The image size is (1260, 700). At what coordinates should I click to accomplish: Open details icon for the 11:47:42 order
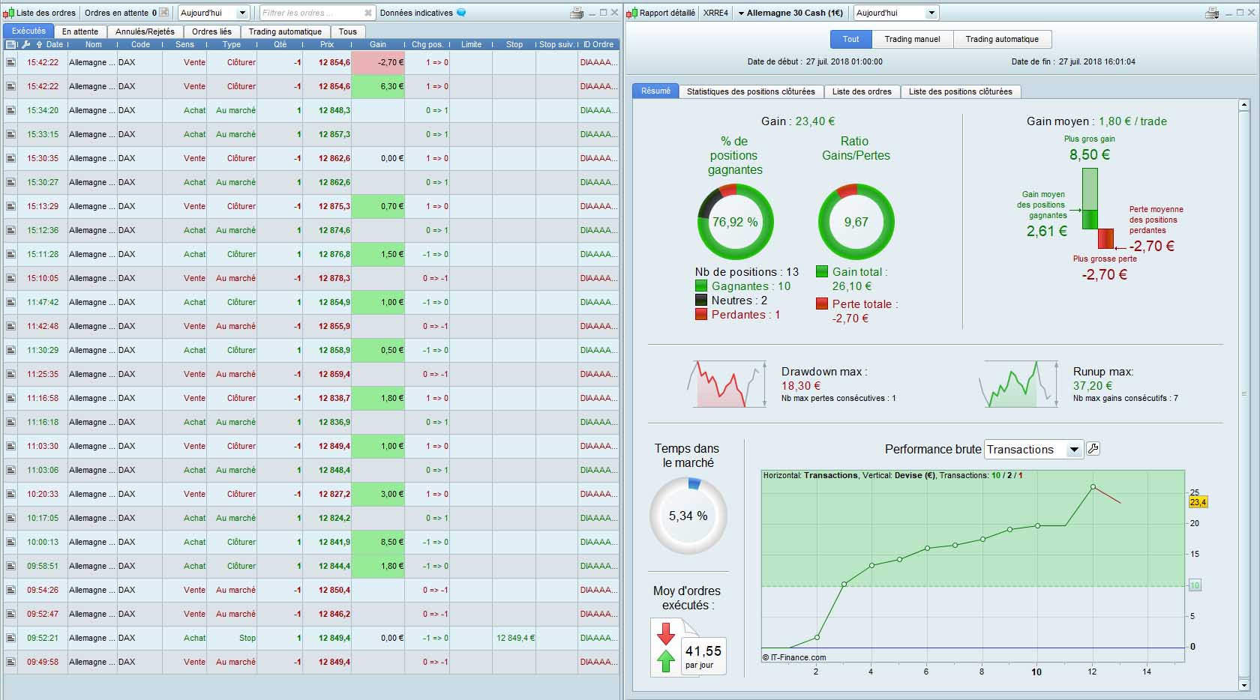click(x=10, y=302)
